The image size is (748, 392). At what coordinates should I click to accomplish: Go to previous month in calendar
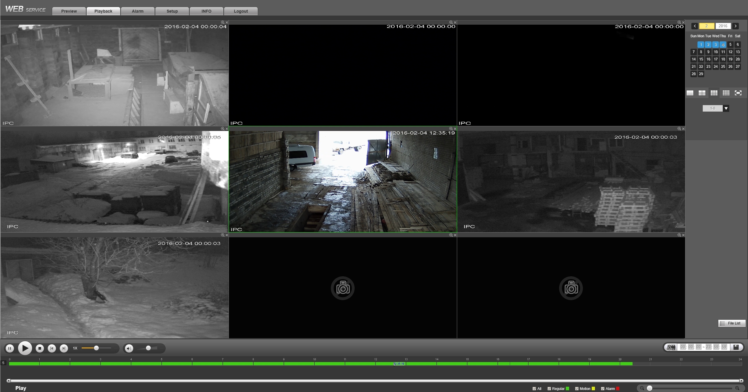pos(695,26)
